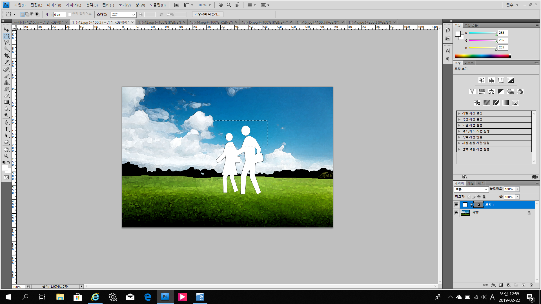Select the Magic Wand tool
Image resolution: width=541 pixels, height=304 pixels.
tap(6, 49)
